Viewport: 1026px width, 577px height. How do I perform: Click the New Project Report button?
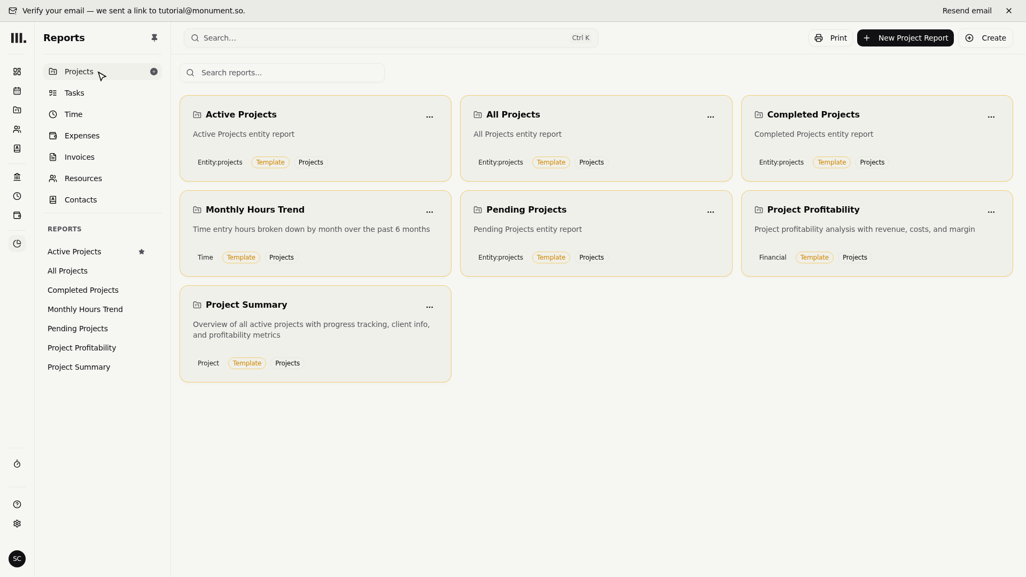[905, 38]
